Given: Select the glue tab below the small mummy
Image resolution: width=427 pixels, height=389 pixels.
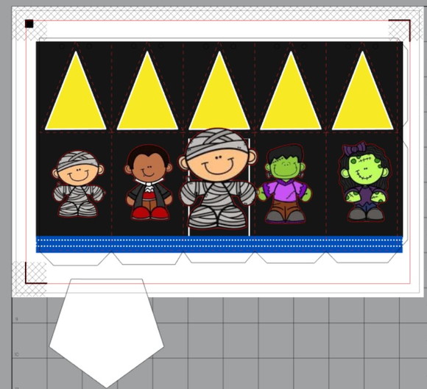Looking at the screenshot, I should (76, 259).
